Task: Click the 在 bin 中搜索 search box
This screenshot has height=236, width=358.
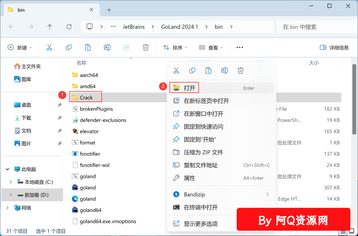Action: (317, 27)
